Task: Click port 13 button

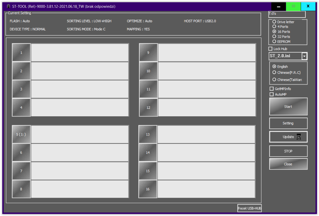Action: 148,134
